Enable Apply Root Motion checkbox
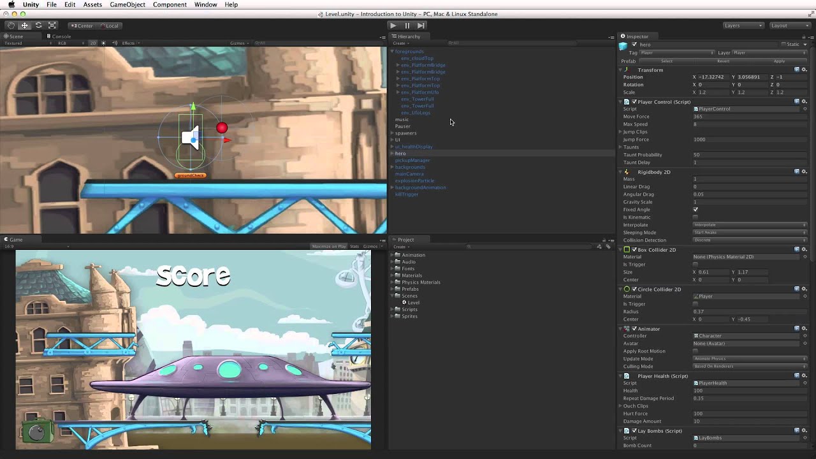The width and height of the screenshot is (816, 459). tap(696, 351)
